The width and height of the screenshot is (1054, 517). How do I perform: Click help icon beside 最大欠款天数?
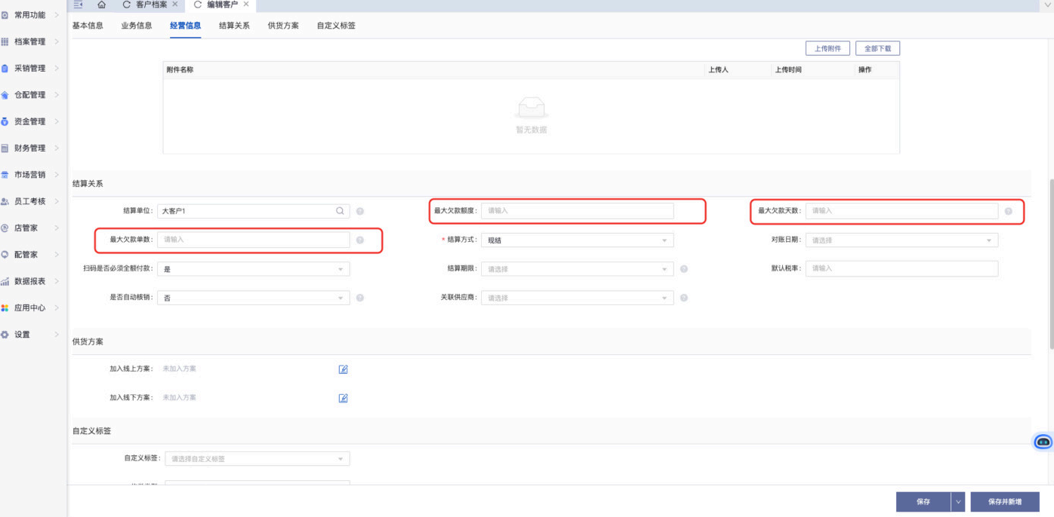pos(1009,211)
